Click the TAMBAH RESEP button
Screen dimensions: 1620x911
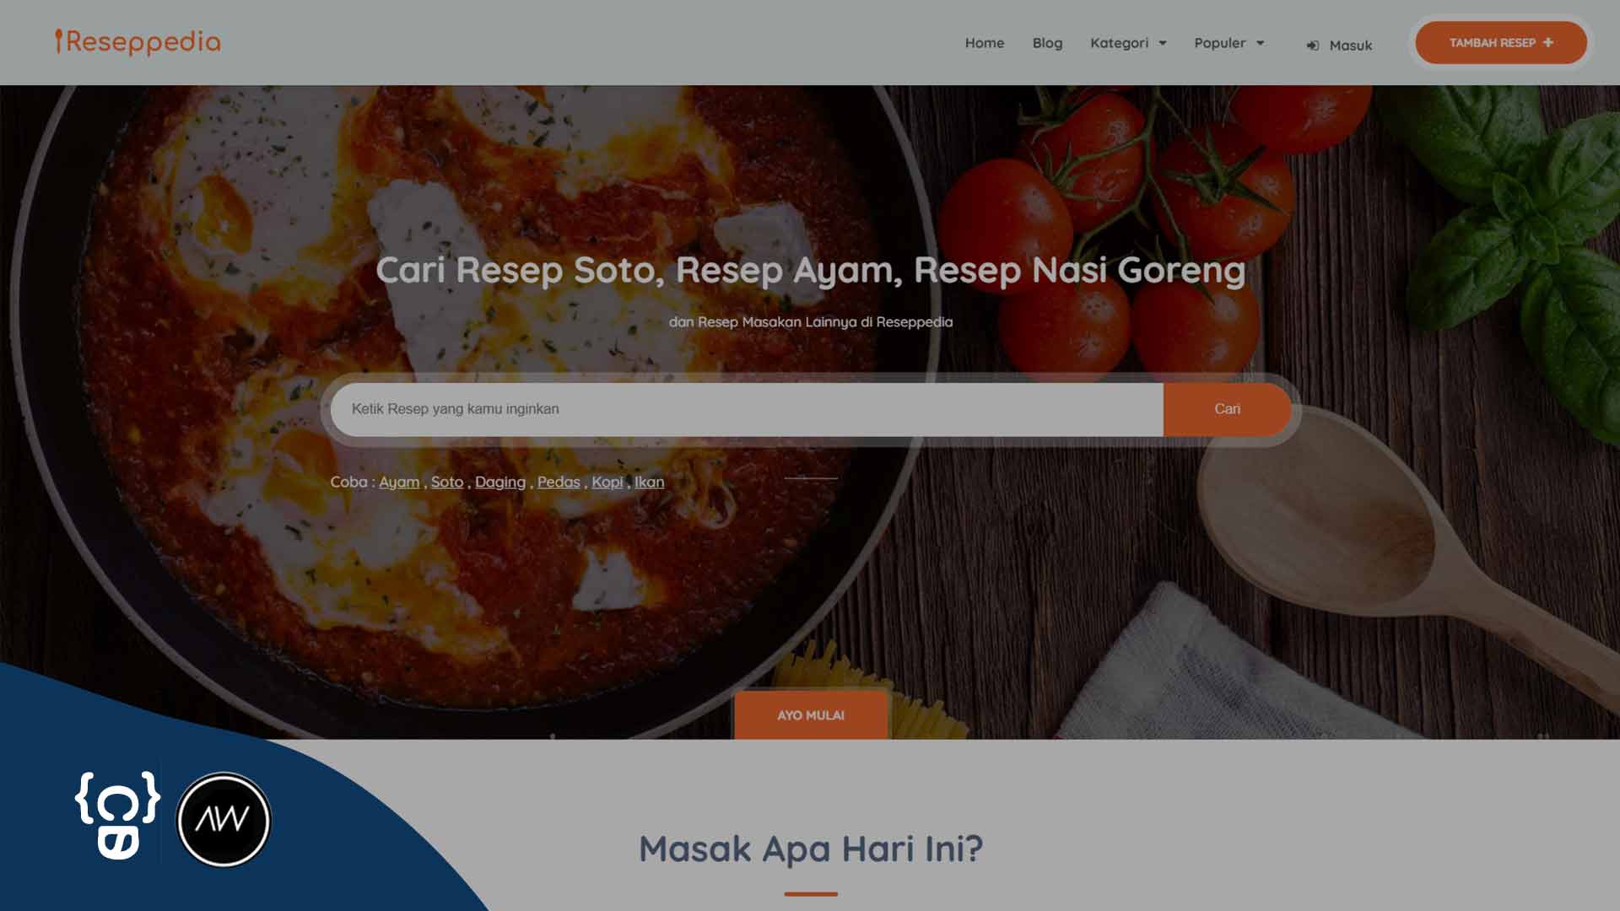tap(1501, 42)
